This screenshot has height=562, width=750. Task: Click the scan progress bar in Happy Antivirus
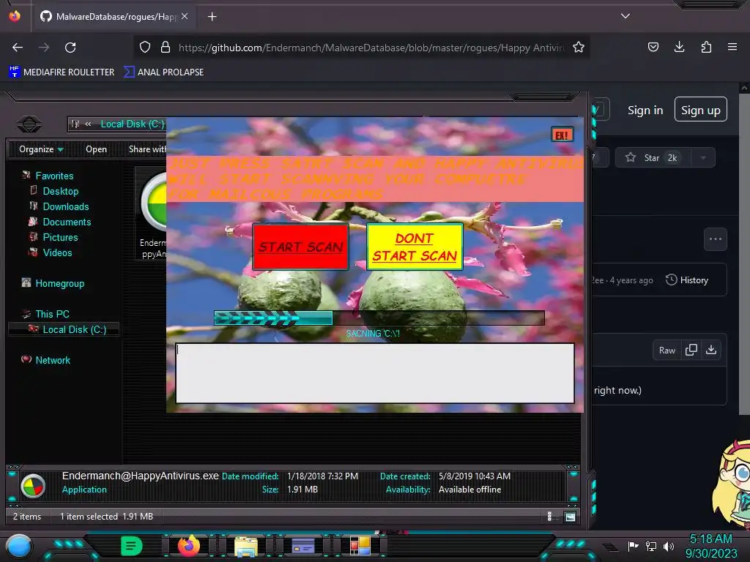(379, 318)
